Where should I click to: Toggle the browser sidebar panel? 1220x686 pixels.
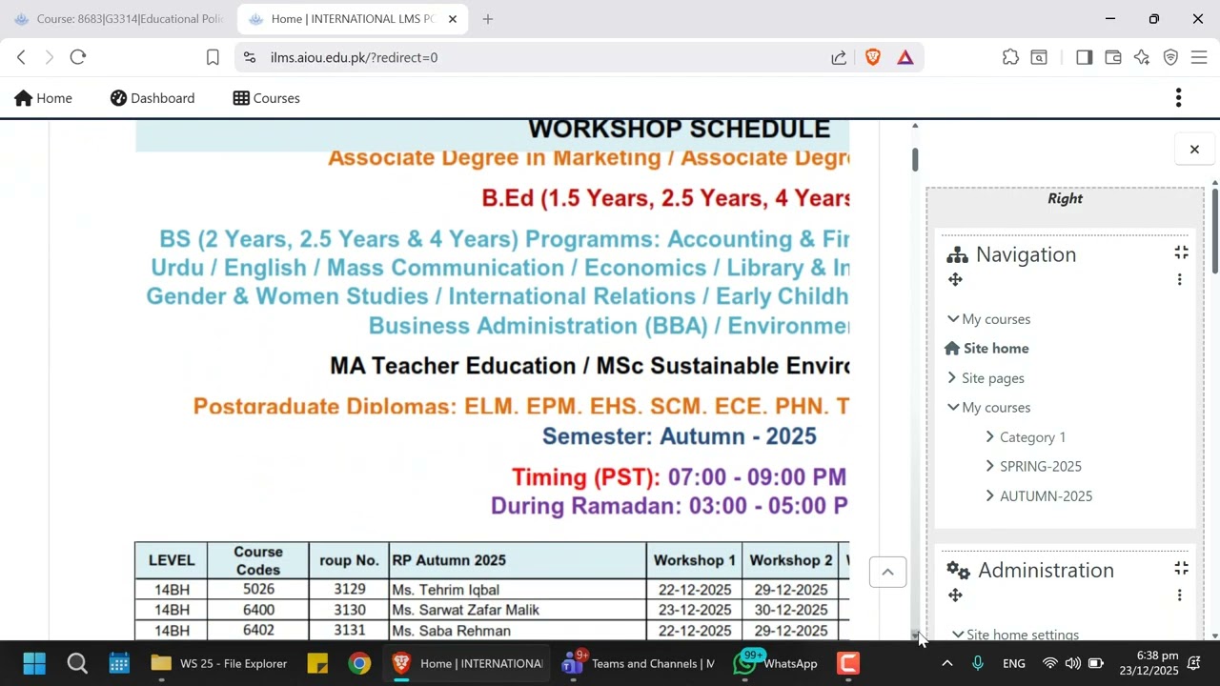[x=1084, y=57]
